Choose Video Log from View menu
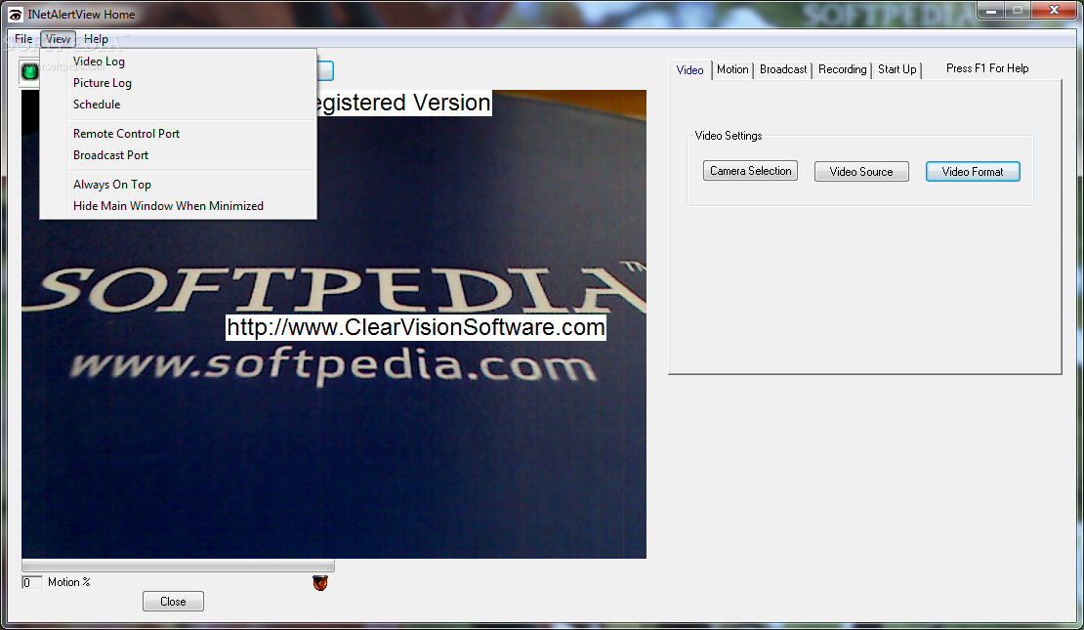This screenshot has height=630, width=1084. (x=179, y=62)
